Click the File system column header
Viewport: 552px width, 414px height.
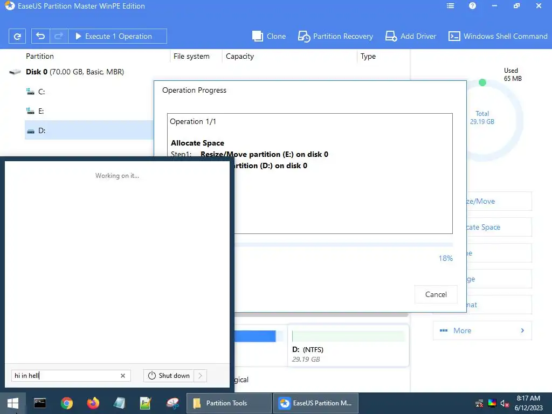191,56
